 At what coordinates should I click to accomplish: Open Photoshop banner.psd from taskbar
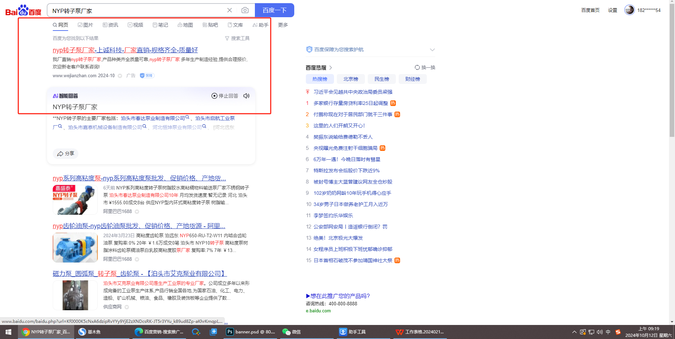pos(251,332)
